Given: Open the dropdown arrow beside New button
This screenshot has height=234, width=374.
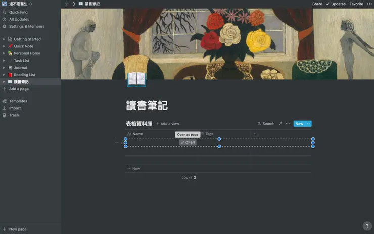Looking at the screenshot, I should [x=308, y=124].
